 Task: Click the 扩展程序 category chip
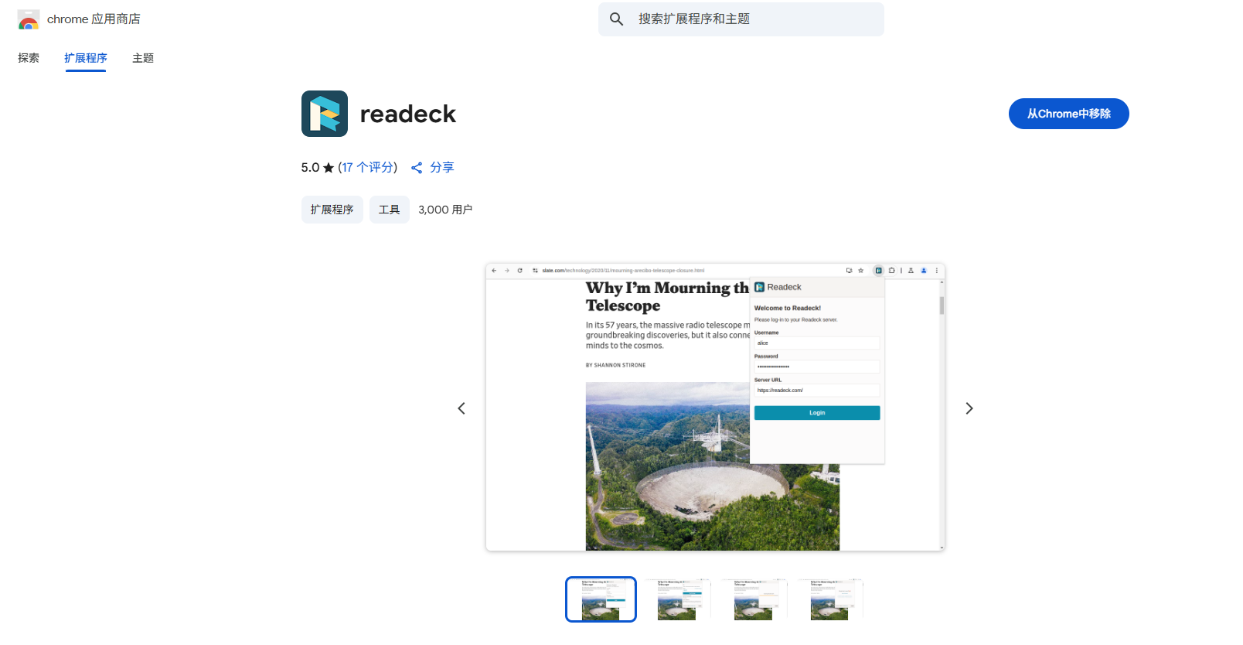coord(332,210)
